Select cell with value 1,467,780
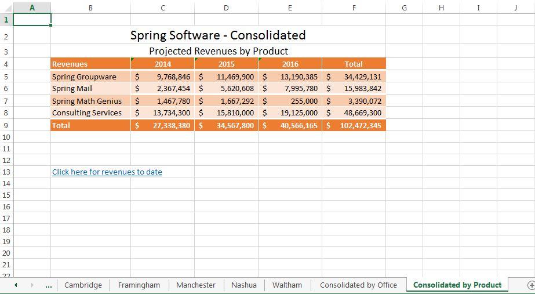Image resolution: width=535 pixels, height=294 pixels. (162, 101)
